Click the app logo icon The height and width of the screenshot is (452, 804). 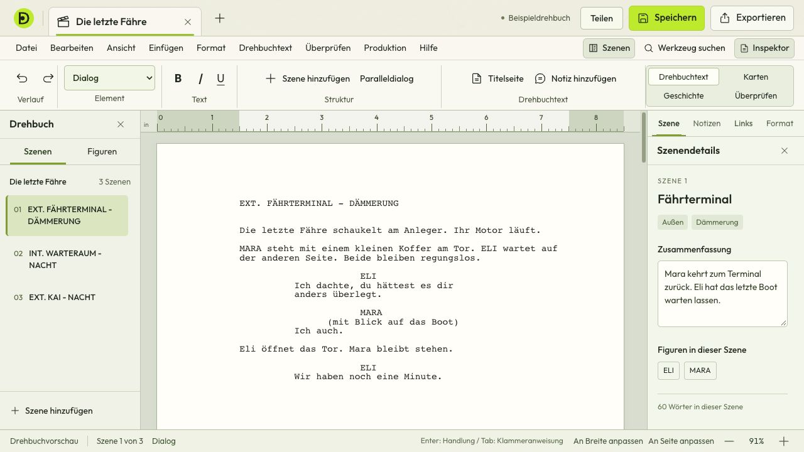[x=24, y=18]
